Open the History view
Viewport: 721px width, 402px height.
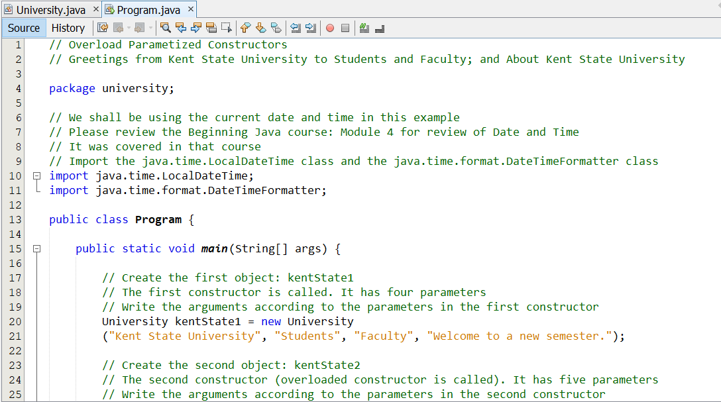point(68,28)
